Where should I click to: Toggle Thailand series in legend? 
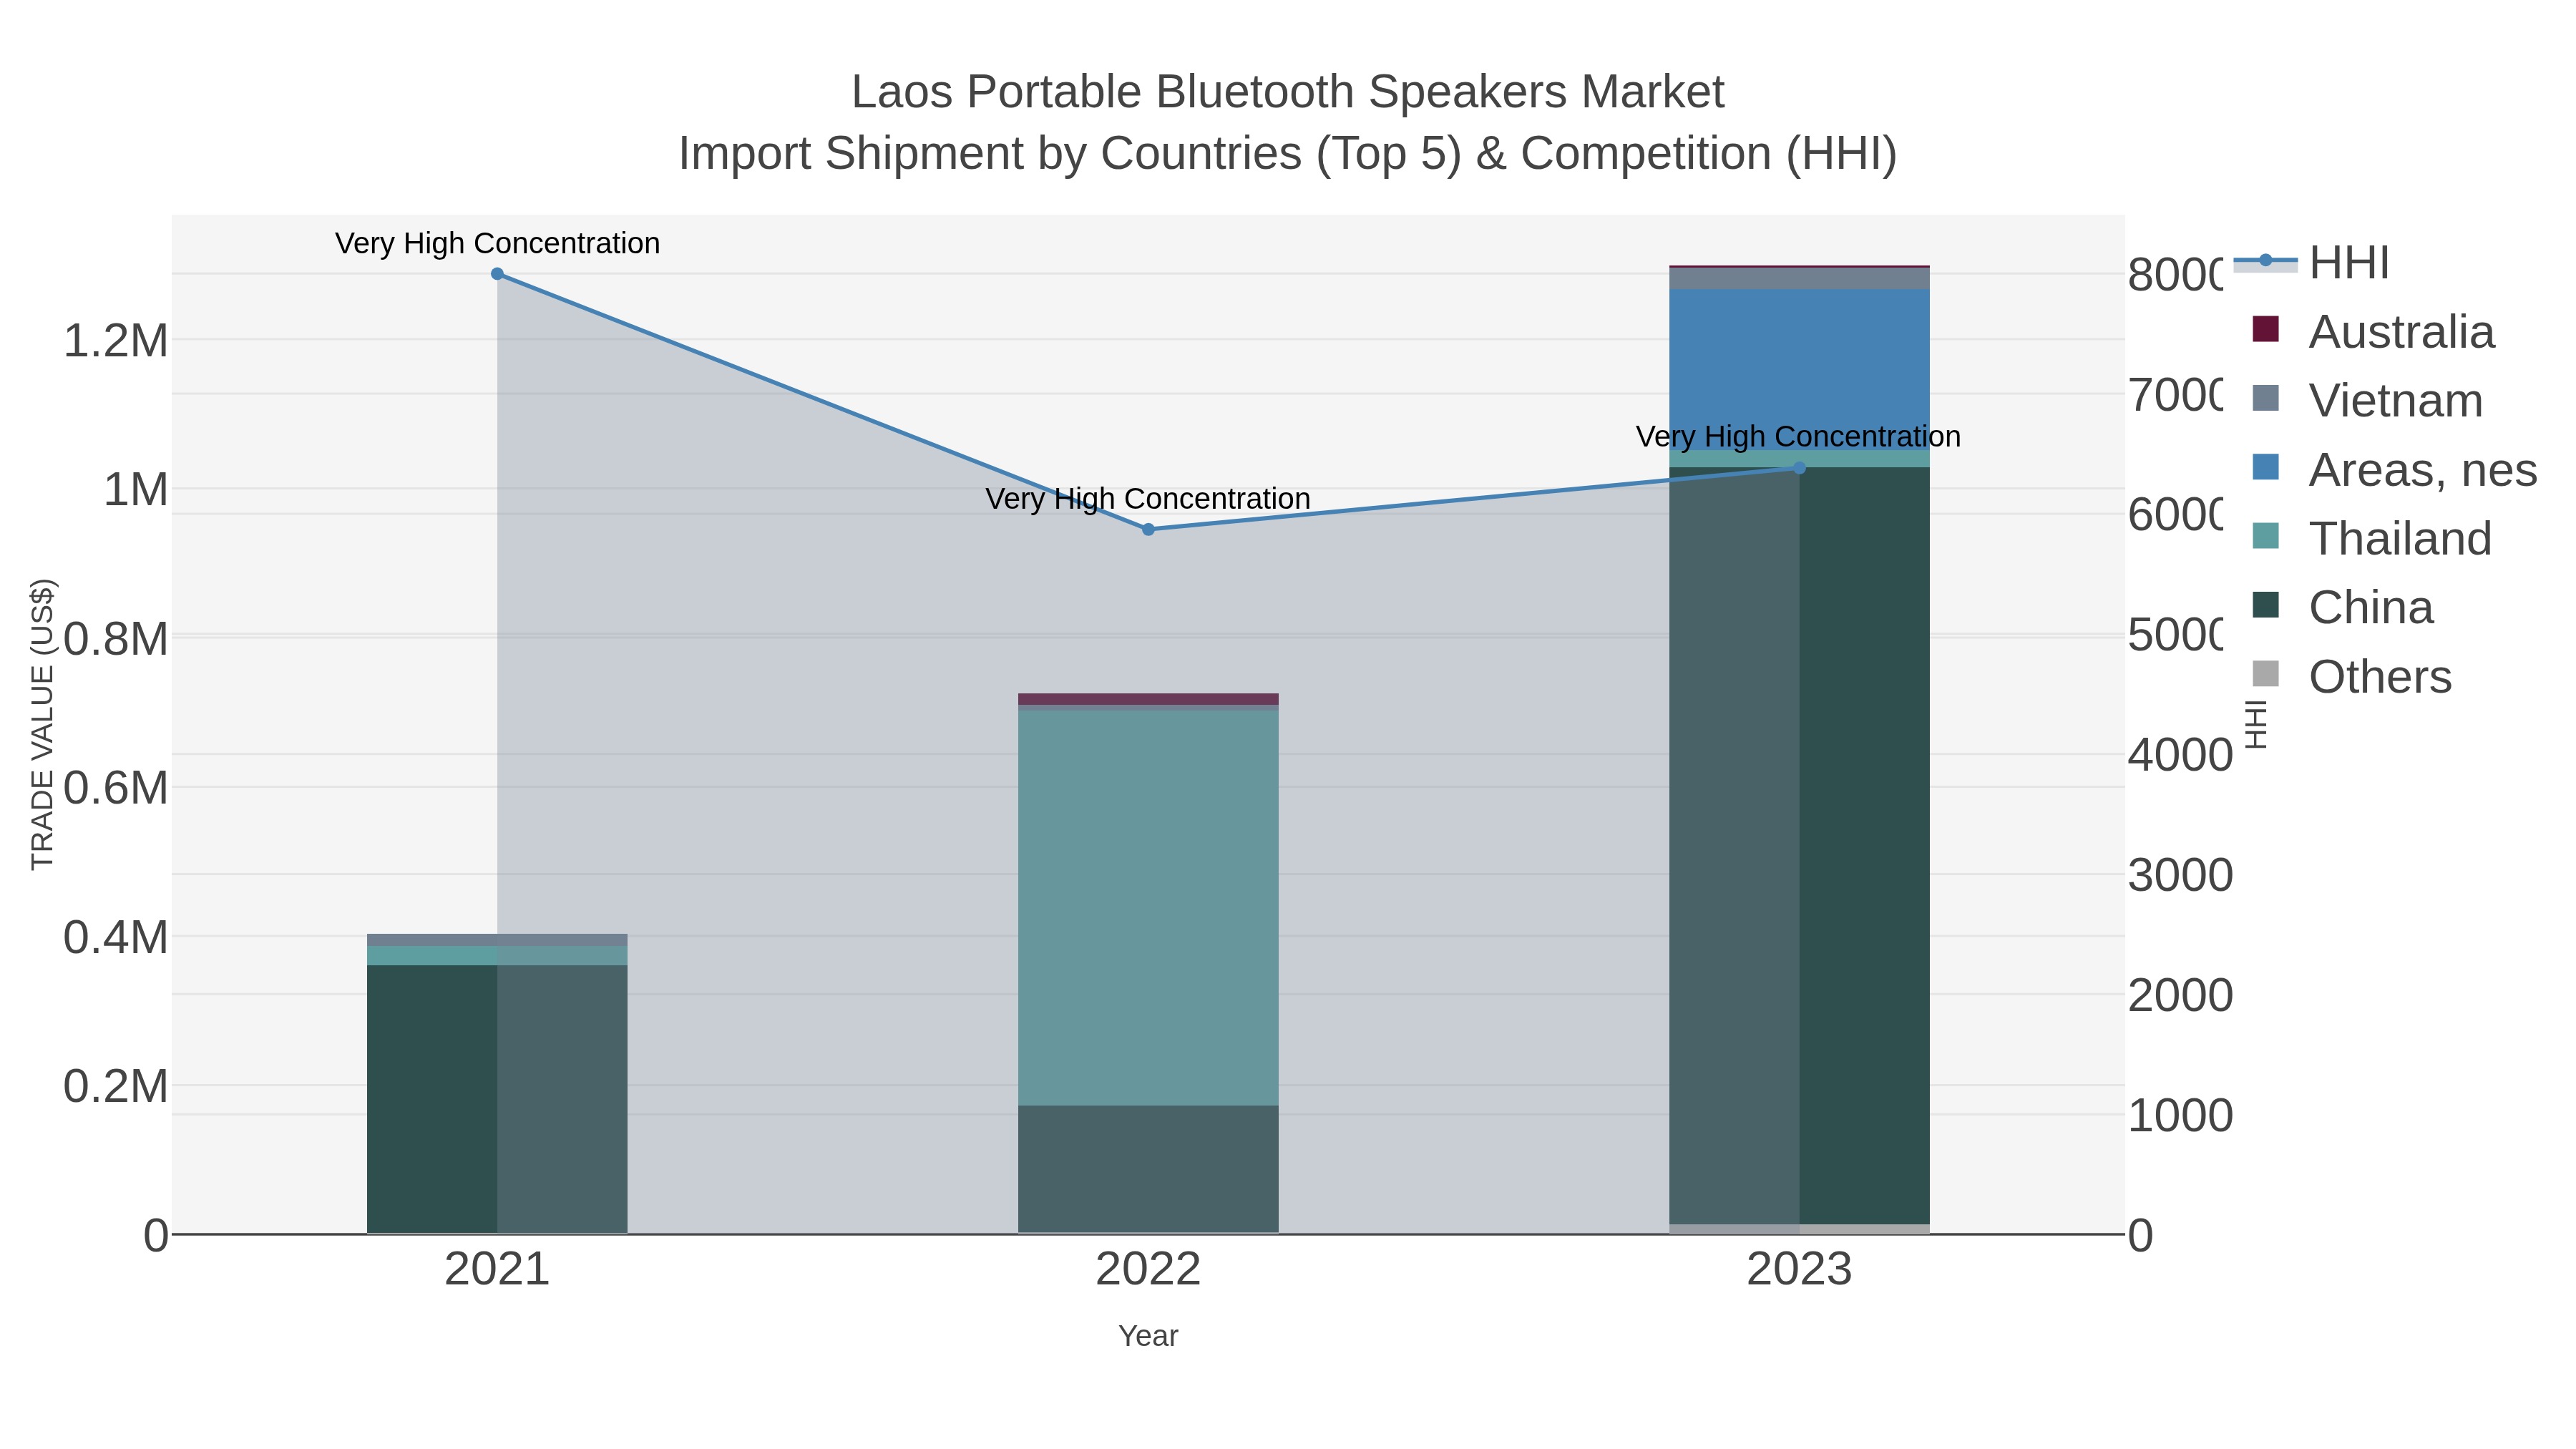pos(2371,538)
